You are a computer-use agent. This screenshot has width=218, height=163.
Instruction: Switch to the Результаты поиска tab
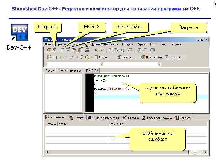[x=157, y=118]
